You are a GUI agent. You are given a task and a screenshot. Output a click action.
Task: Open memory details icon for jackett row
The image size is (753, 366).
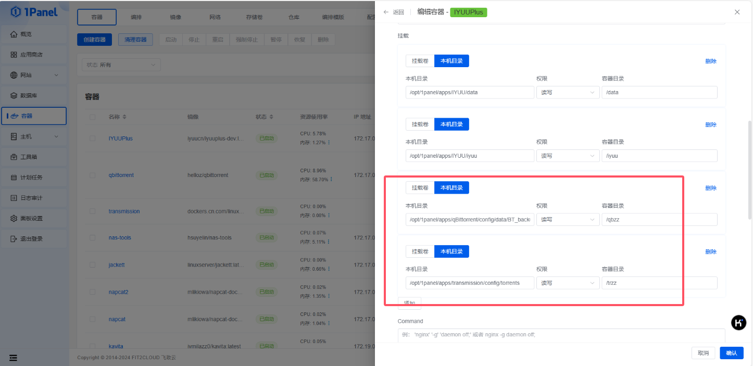(330, 269)
